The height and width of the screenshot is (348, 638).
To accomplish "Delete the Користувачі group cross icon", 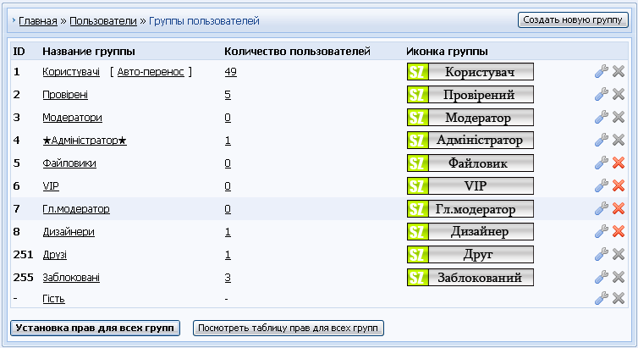I will click(x=619, y=72).
